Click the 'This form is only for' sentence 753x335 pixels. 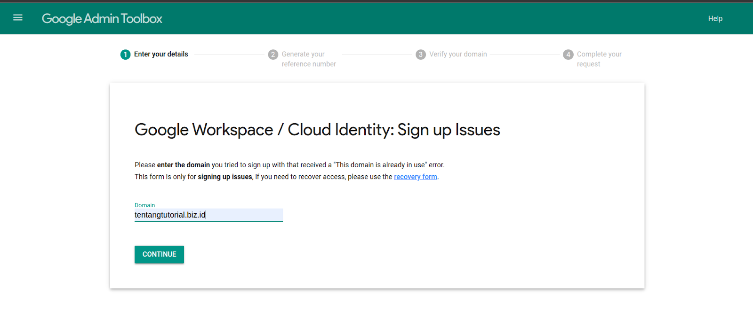tap(287, 177)
